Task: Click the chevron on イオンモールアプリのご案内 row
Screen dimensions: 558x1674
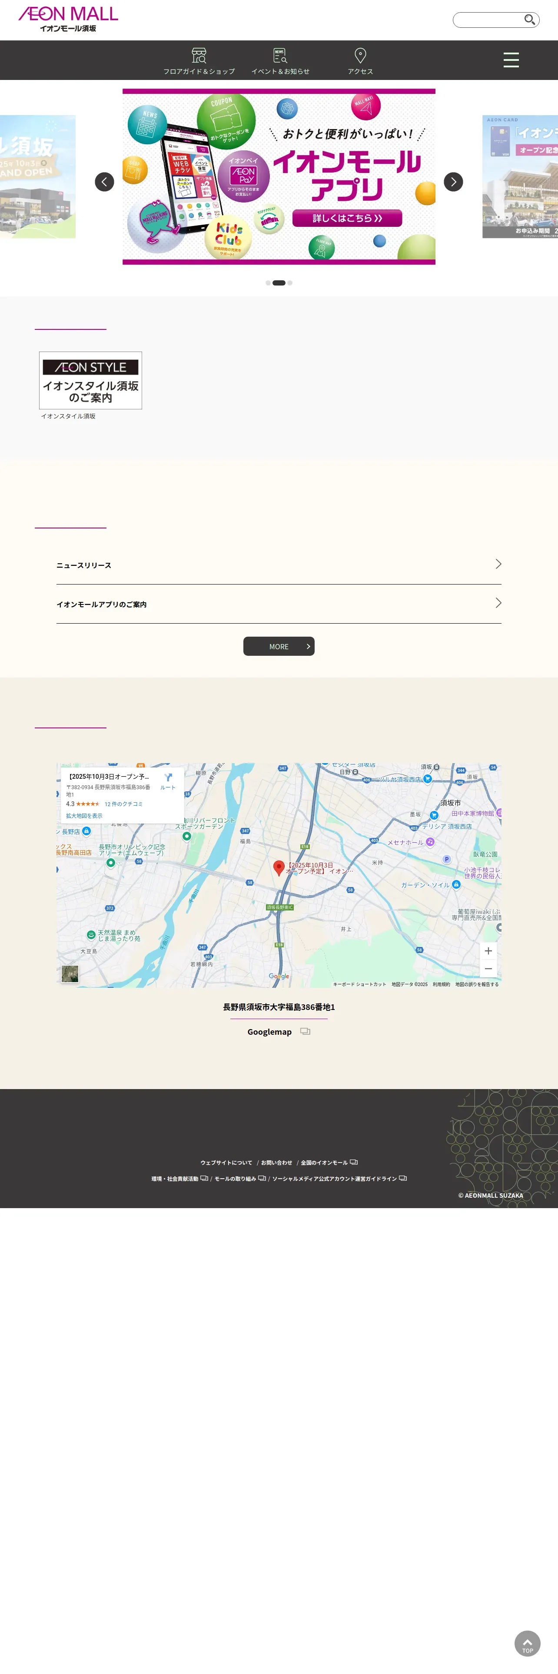Action: 498,603
